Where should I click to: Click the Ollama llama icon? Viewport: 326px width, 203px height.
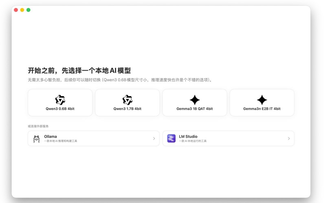click(x=36, y=138)
